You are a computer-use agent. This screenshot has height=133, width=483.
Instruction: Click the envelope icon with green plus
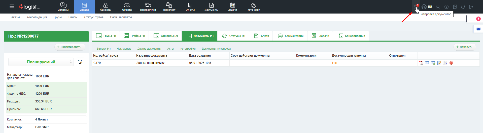(433, 63)
